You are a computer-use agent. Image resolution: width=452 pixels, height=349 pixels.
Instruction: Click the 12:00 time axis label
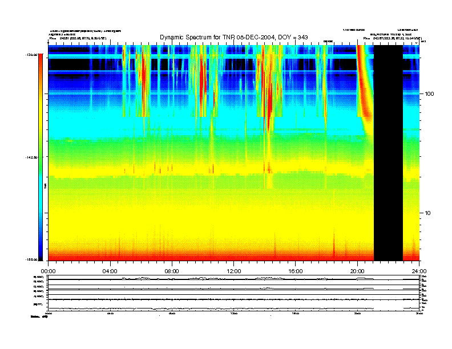pyautogui.click(x=234, y=271)
